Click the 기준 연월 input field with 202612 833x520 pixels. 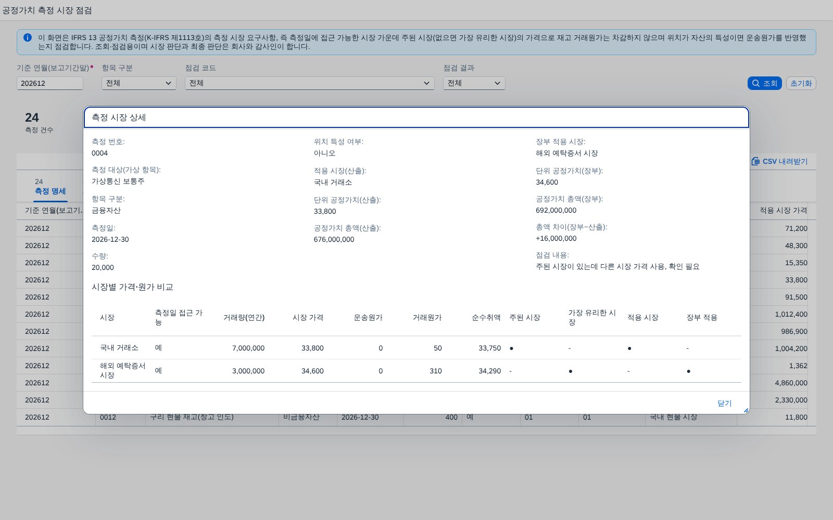click(x=50, y=83)
